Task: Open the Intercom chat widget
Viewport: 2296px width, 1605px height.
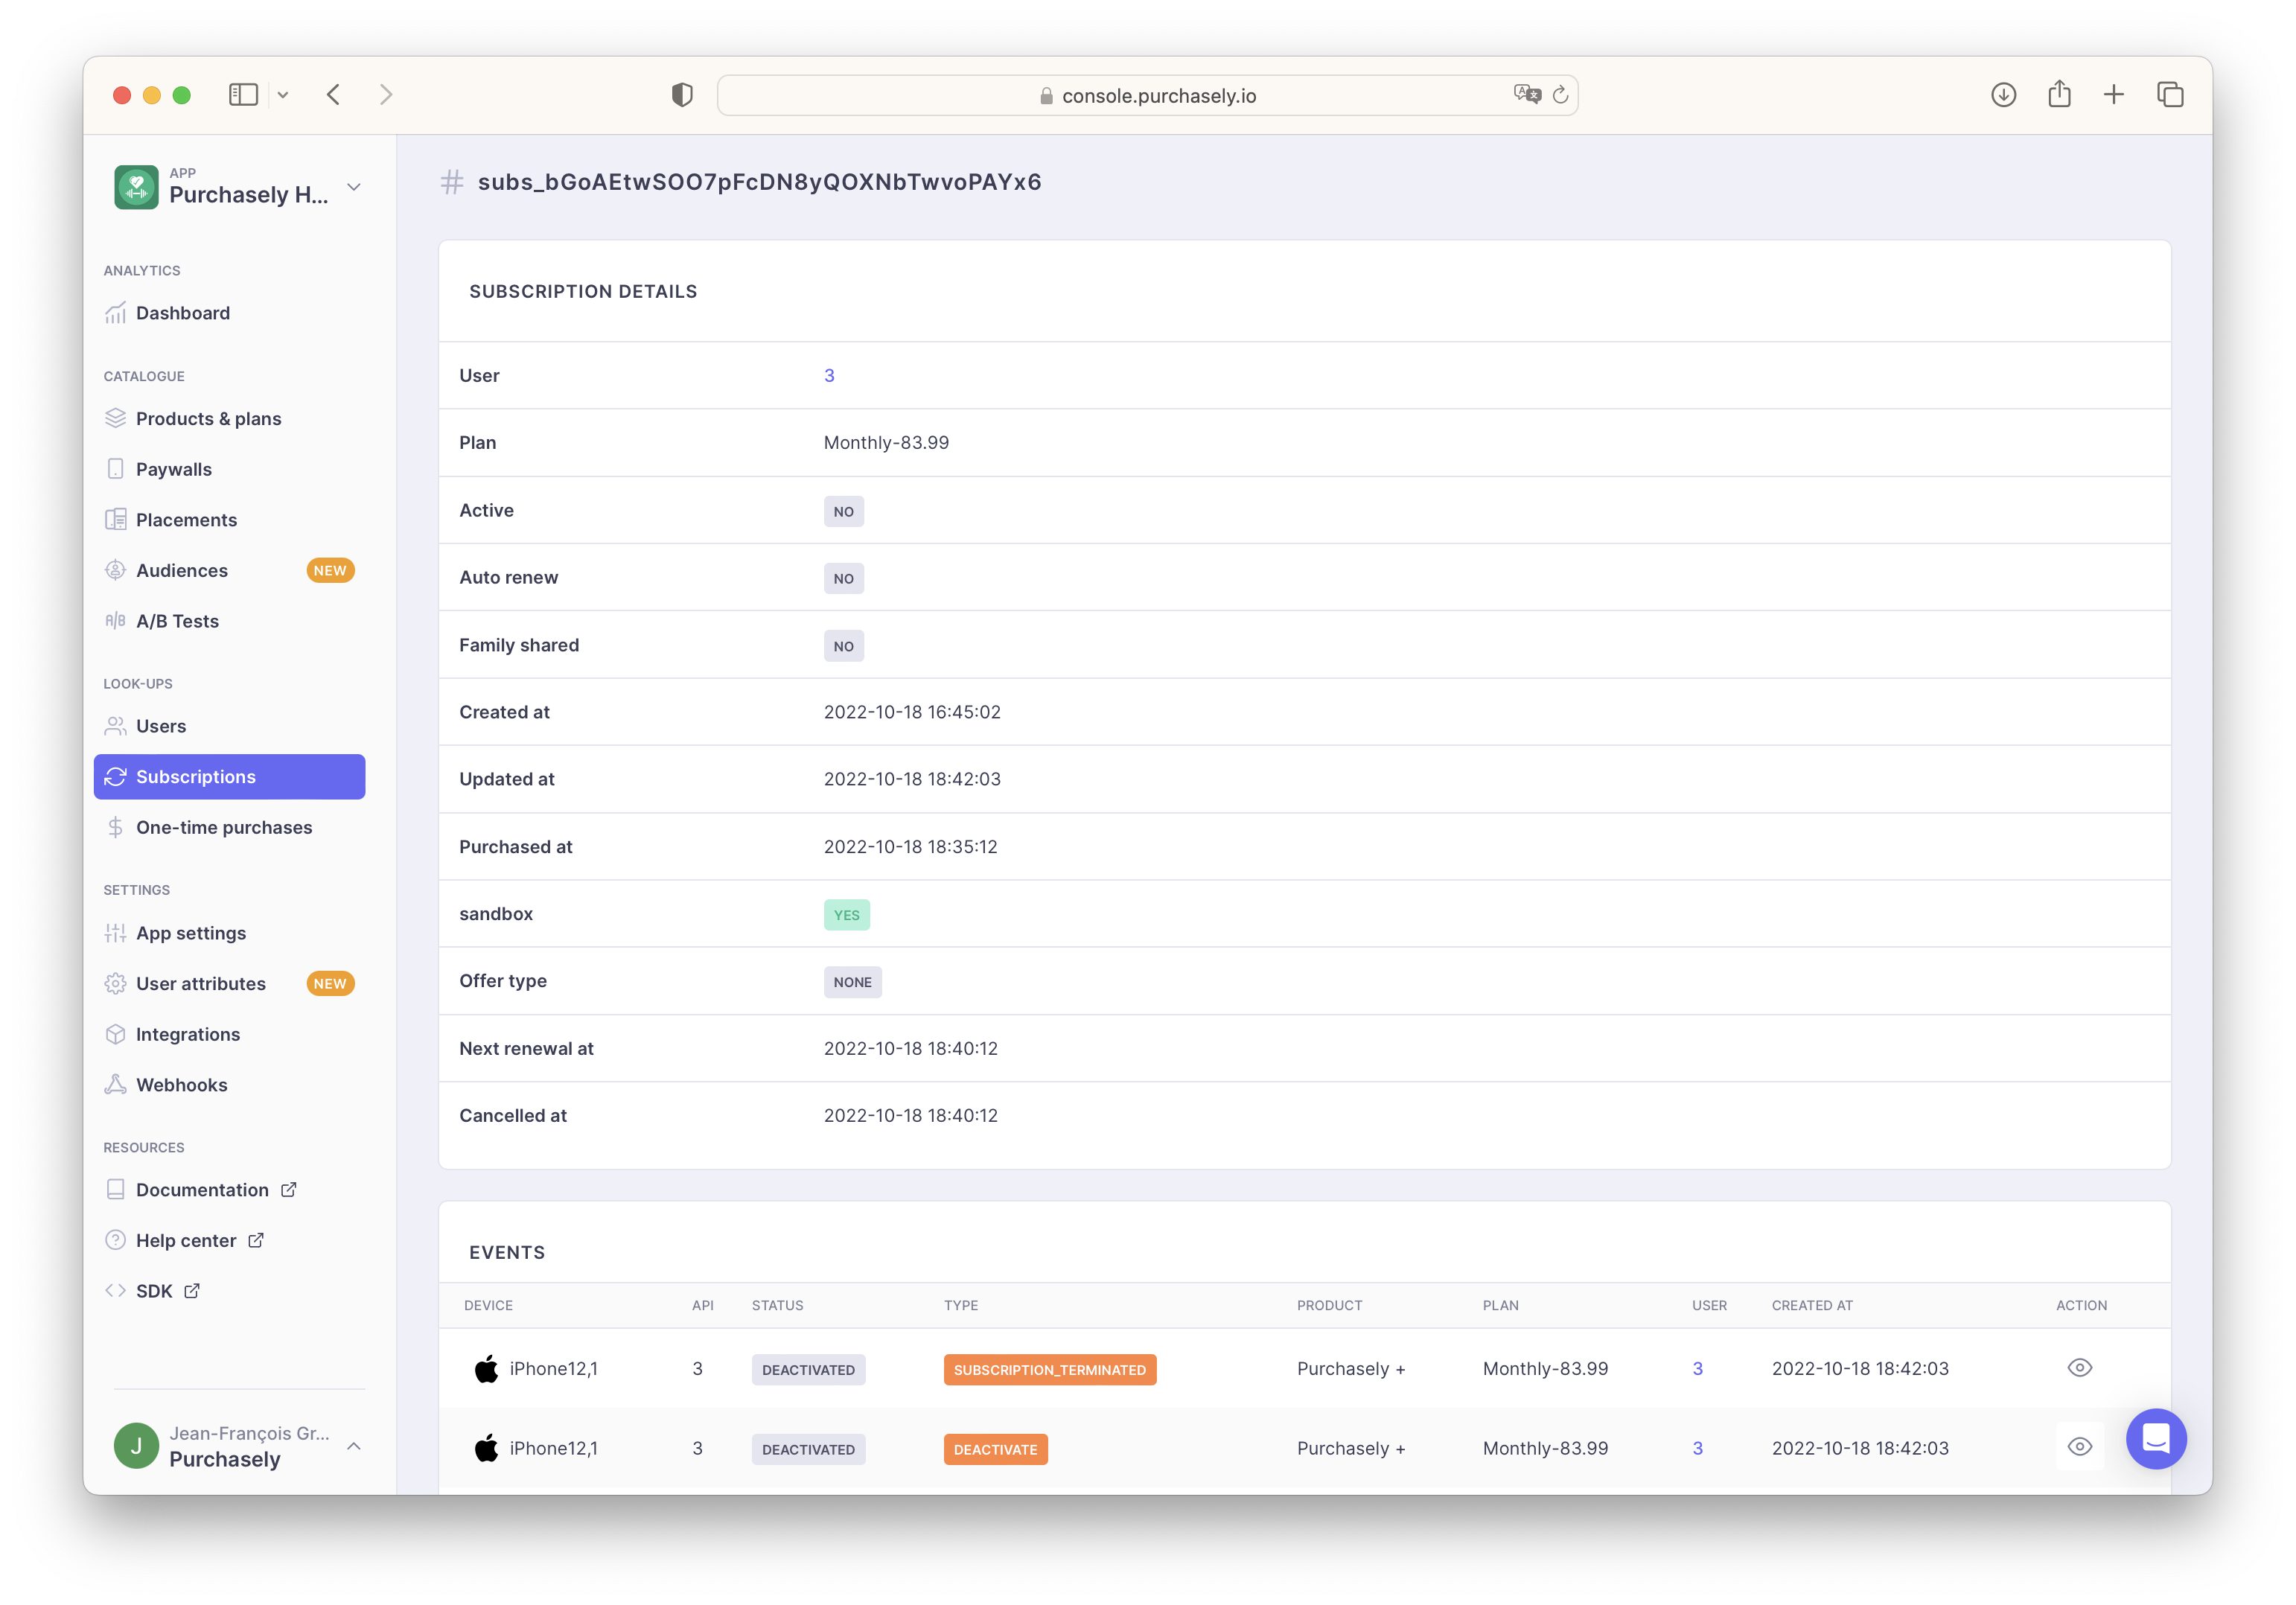Action: pos(2156,1439)
